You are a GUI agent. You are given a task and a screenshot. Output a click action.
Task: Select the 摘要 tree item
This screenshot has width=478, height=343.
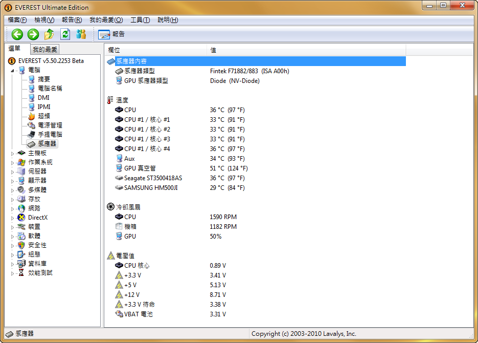pyautogui.click(x=44, y=79)
